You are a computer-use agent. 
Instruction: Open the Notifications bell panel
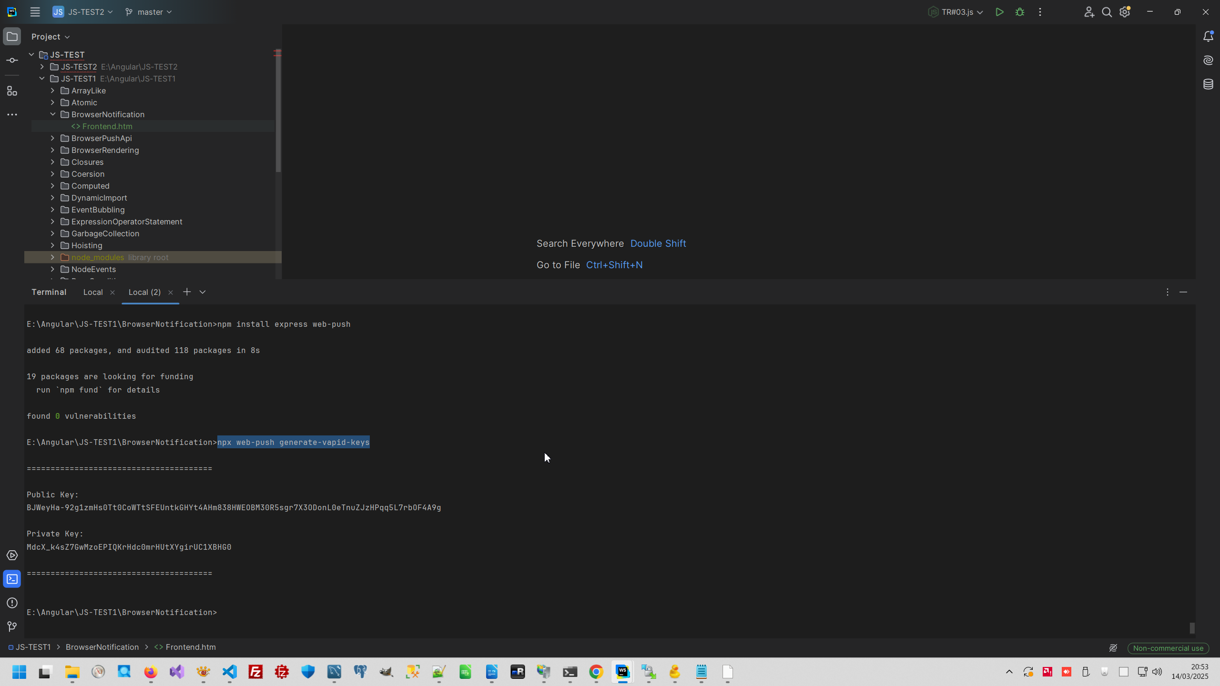[1208, 37]
